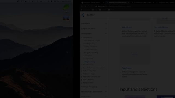Expand Tools & features in sidebar
This screenshot has width=175, height=98.
[x=87, y=80]
